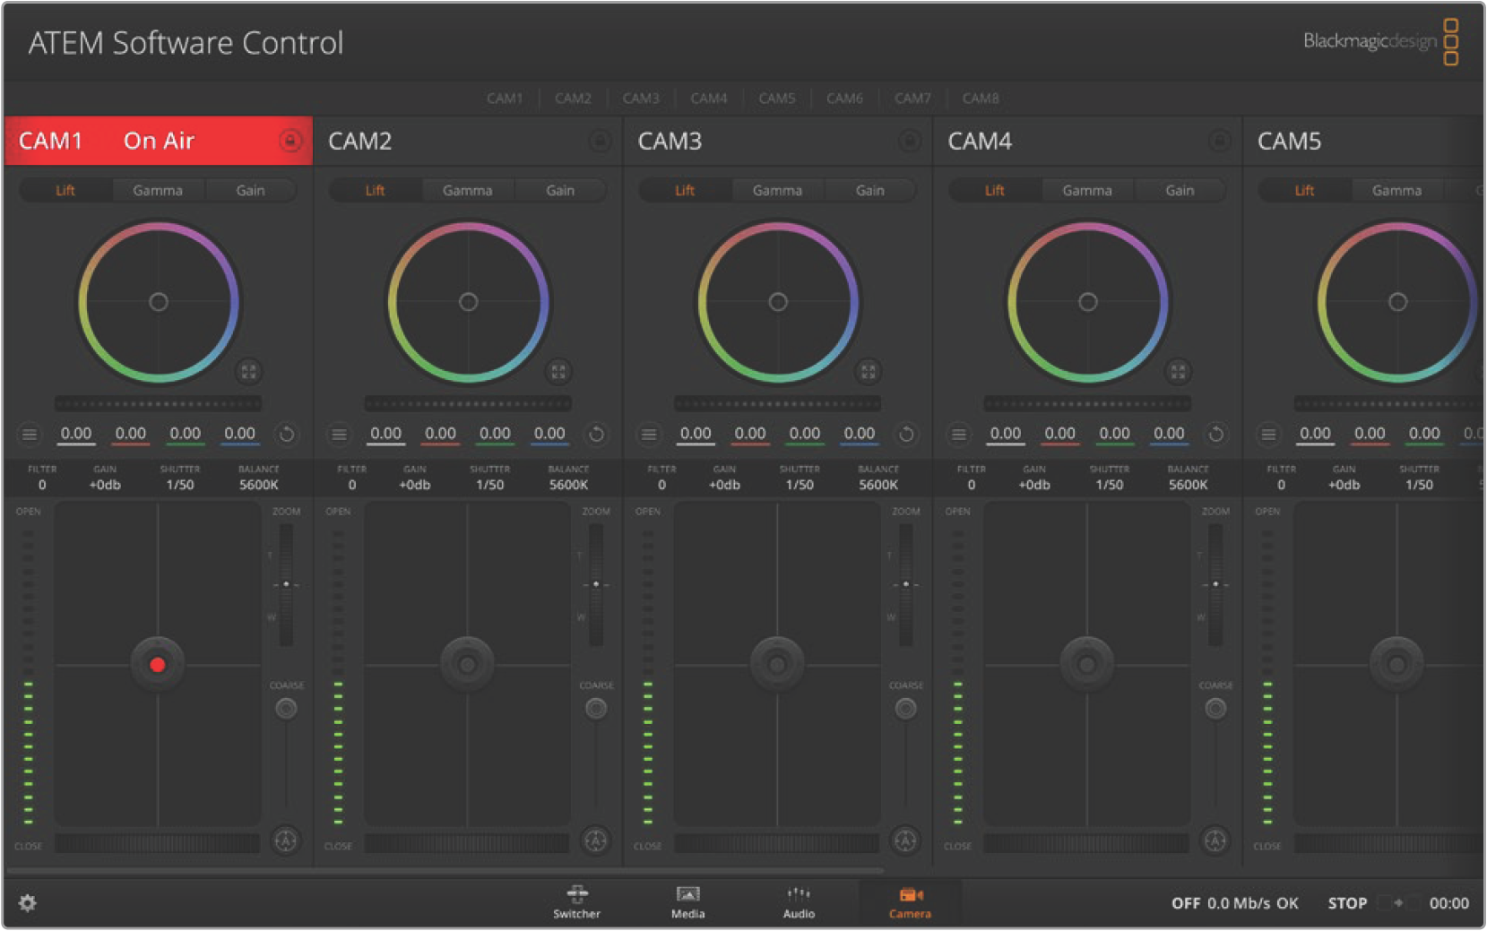Toggle the CAM2 lock icon
1487x931 pixels.
click(600, 141)
